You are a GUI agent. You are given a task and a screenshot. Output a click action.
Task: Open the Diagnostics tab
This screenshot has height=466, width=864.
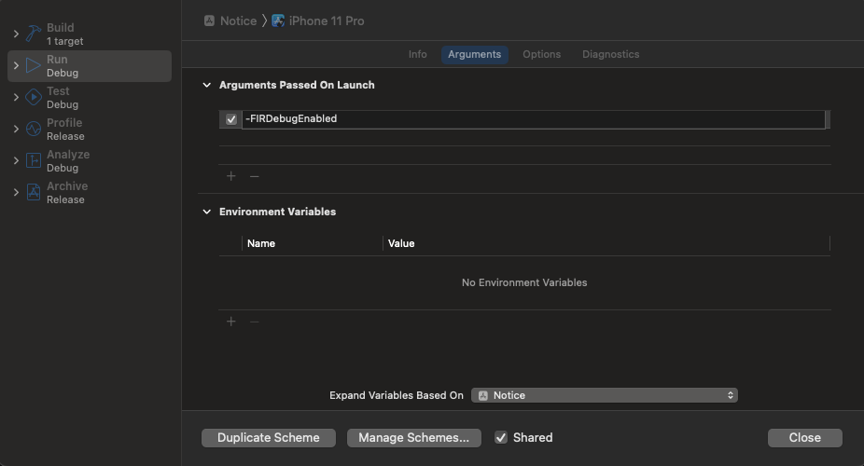pos(610,54)
